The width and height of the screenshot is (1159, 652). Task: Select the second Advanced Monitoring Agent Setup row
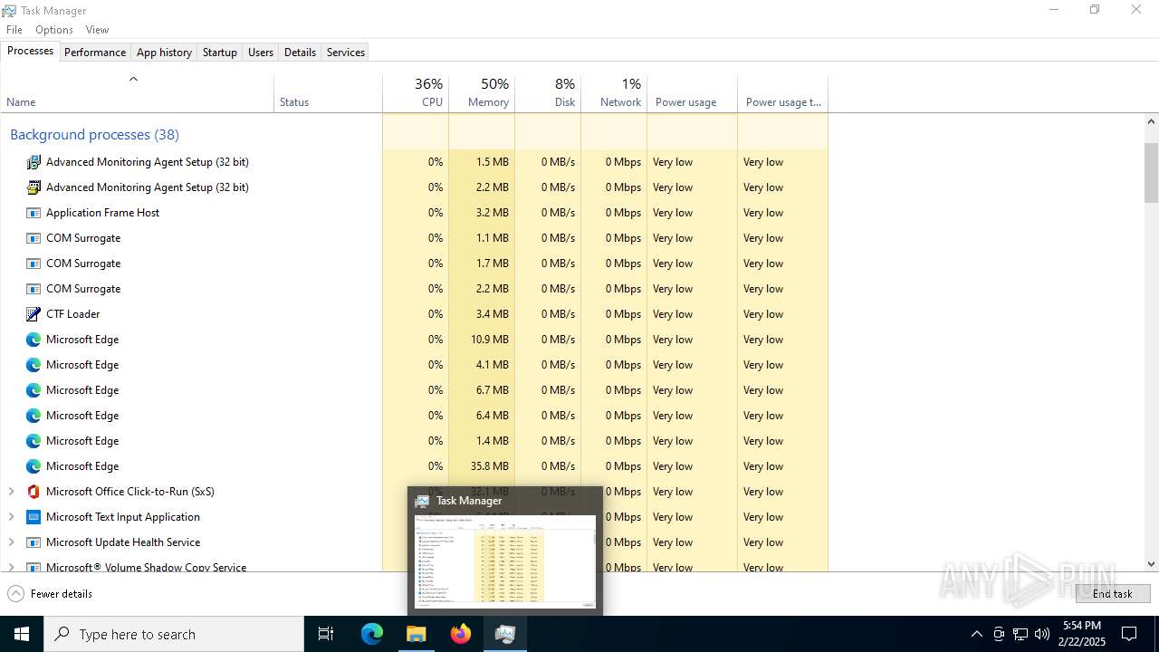pos(414,187)
